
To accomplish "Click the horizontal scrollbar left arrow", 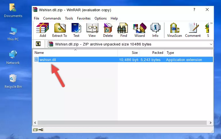I will coord(35,123).
